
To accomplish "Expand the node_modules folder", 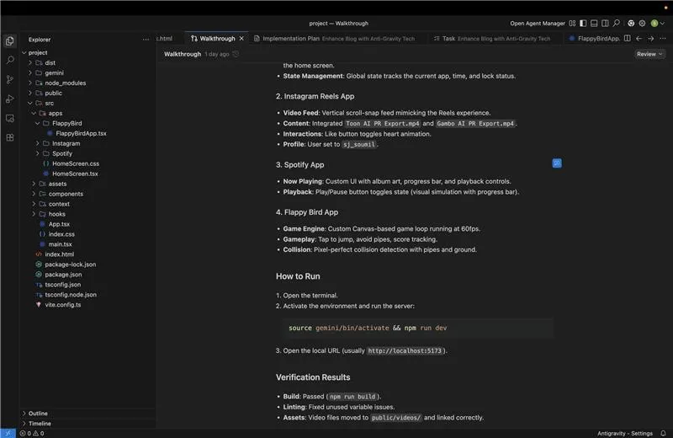I will pyautogui.click(x=65, y=83).
